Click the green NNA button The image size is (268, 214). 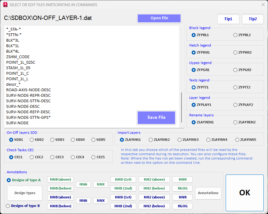click(x=83, y=185)
